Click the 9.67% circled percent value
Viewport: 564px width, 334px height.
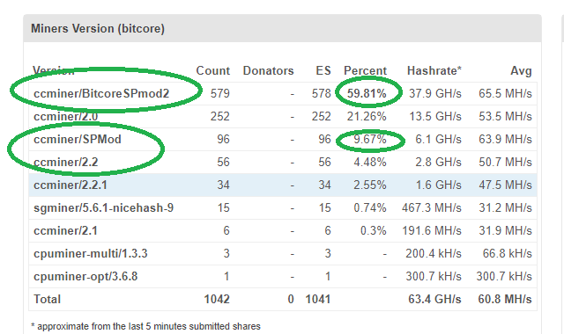370,139
